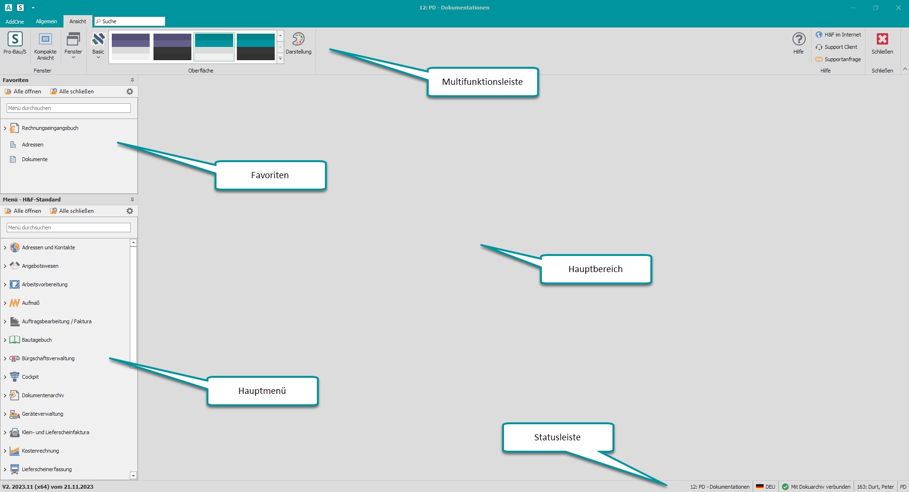Open the Supportanfrage link
This screenshot has width=909, height=492.
[x=842, y=59]
